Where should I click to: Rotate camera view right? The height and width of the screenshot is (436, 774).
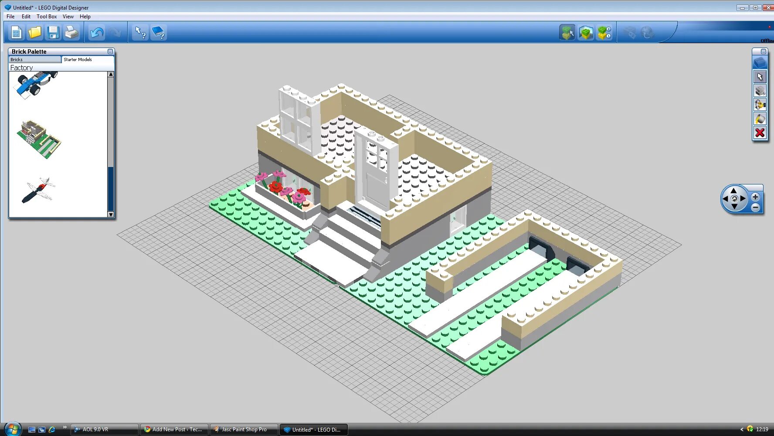(743, 198)
